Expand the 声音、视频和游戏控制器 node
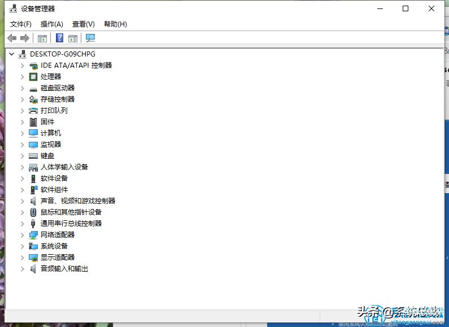The height and width of the screenshot is (327, 449). click(23, 201)
